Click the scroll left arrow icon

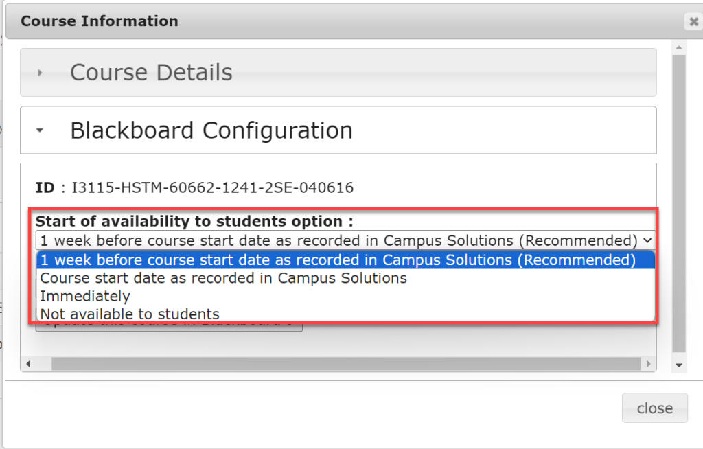tap(28, 363)
